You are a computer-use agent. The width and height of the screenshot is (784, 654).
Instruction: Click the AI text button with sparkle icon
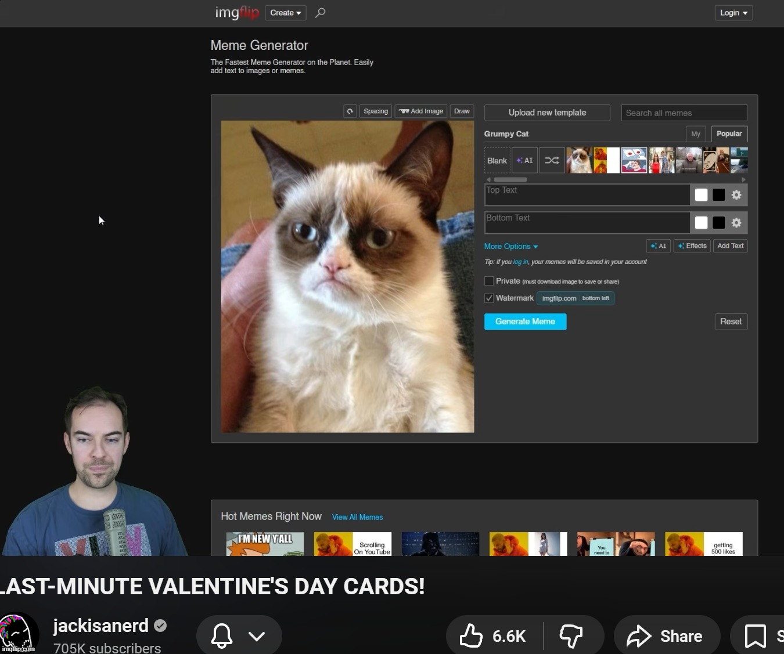(x=658, y=245)
